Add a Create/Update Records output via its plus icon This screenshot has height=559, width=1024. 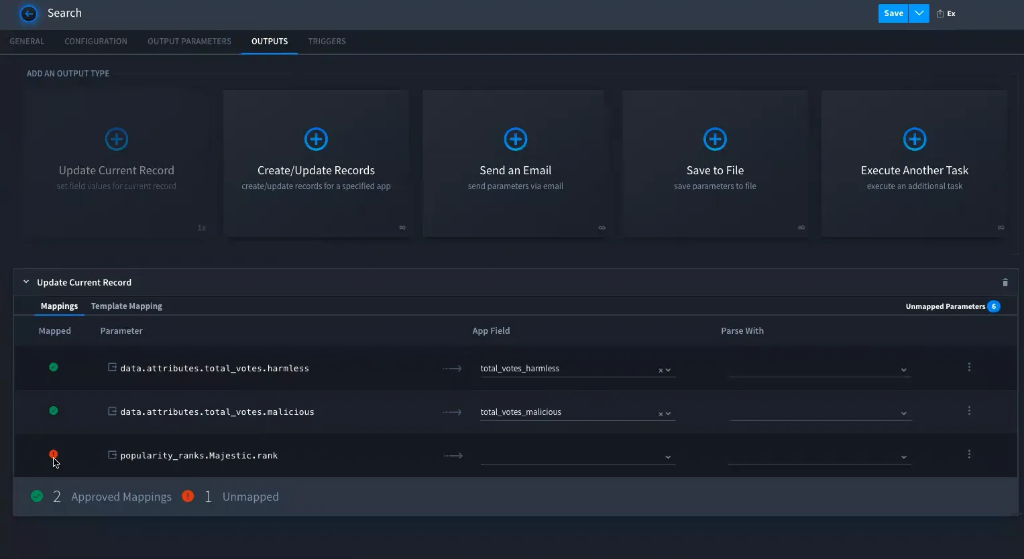[x=316, y=139]
